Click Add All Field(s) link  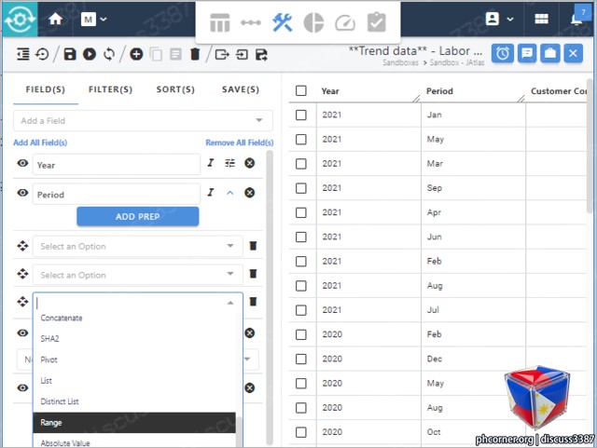coord(40,143)
